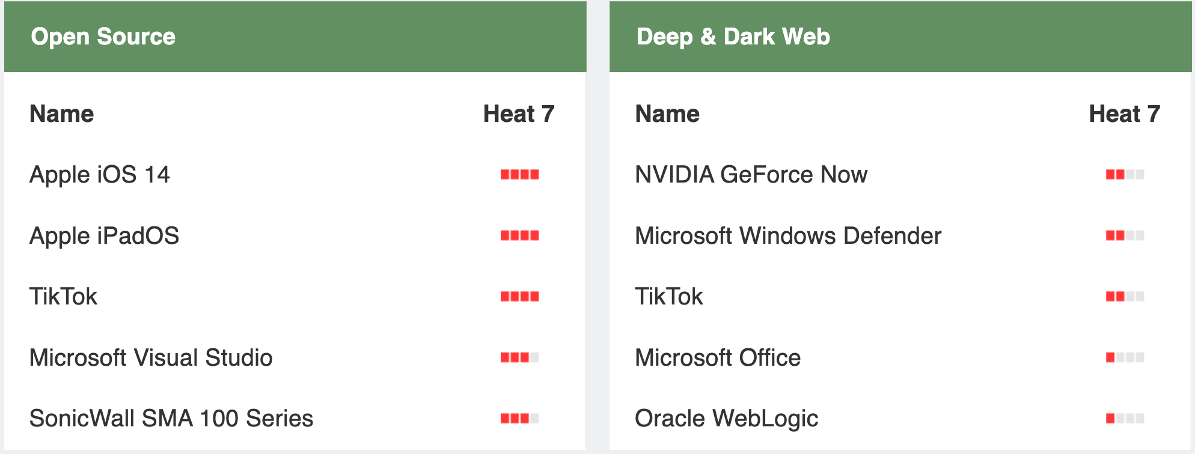Click the Dark Web TikTok heat bar
1195x454 pixels.
click(x=1125, y=297)
